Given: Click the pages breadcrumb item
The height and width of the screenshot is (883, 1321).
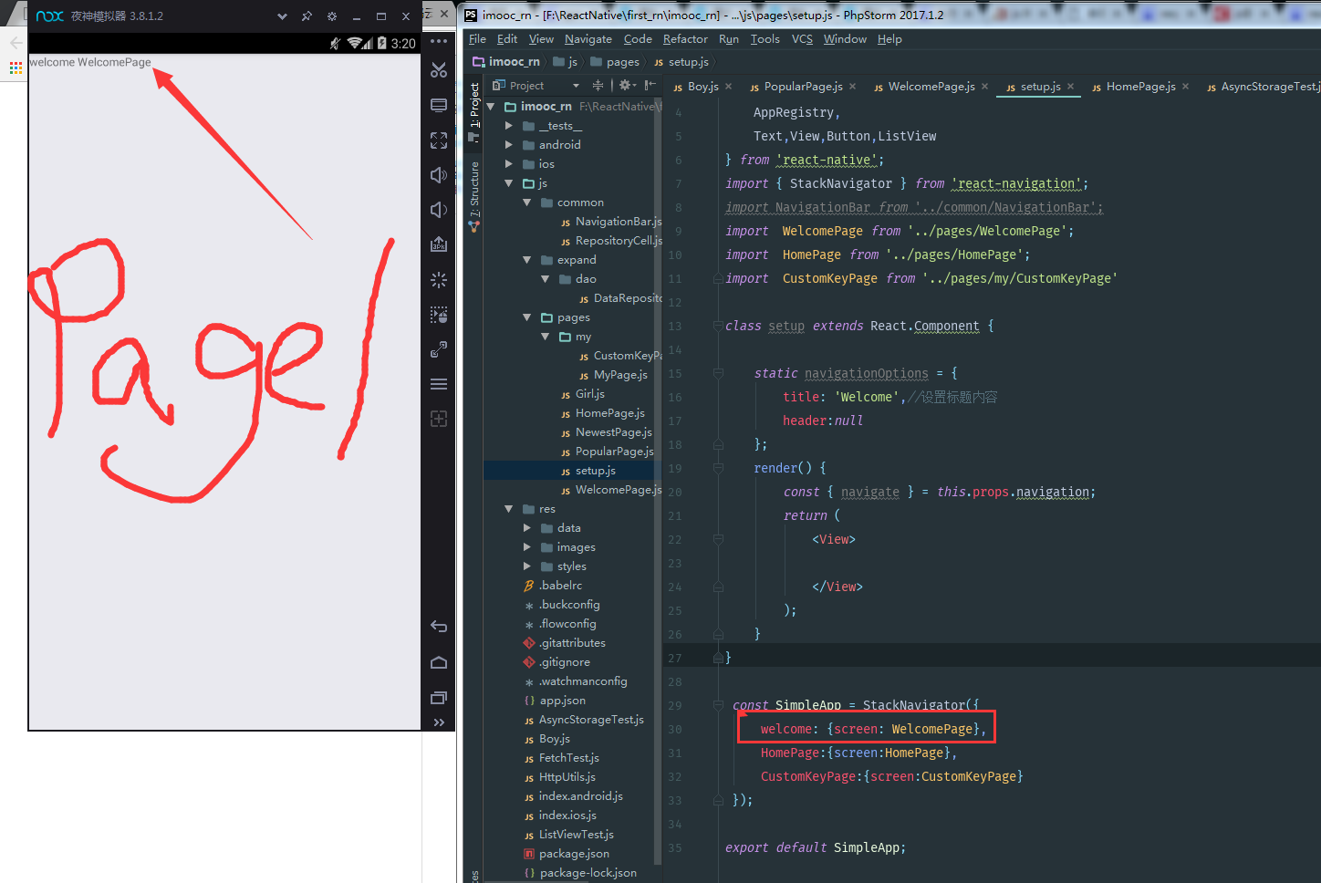Looking at the screenshot, I should [615, 62].
